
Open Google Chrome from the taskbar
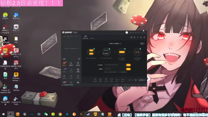pyautogui.click(x=60, y=114)
